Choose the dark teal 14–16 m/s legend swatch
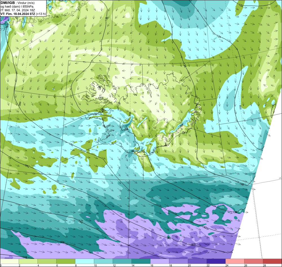 (141, 261)
